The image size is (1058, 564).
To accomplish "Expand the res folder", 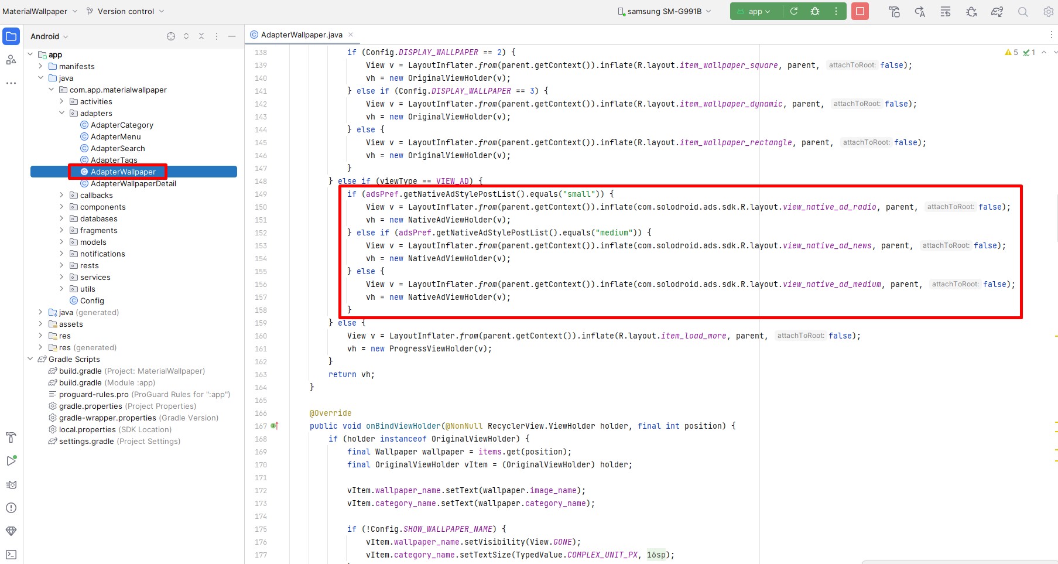I will (41, 336).
